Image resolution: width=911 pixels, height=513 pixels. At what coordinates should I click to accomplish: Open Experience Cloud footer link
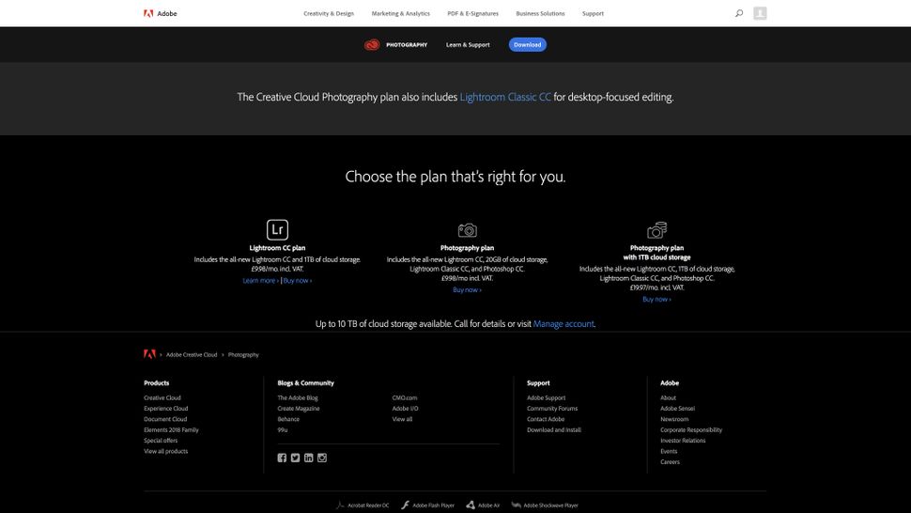(x=165, y=409)
